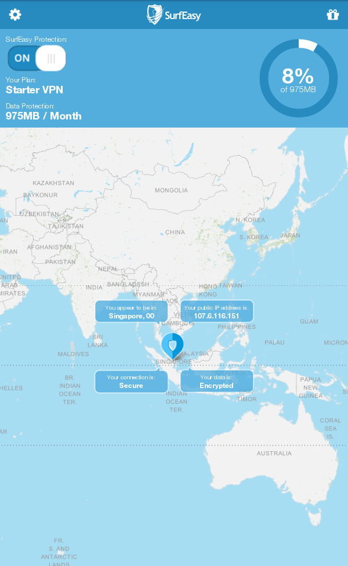Tap the MALDIVES label on the map
The image size is (348, 566).
(x=73, y=354)
